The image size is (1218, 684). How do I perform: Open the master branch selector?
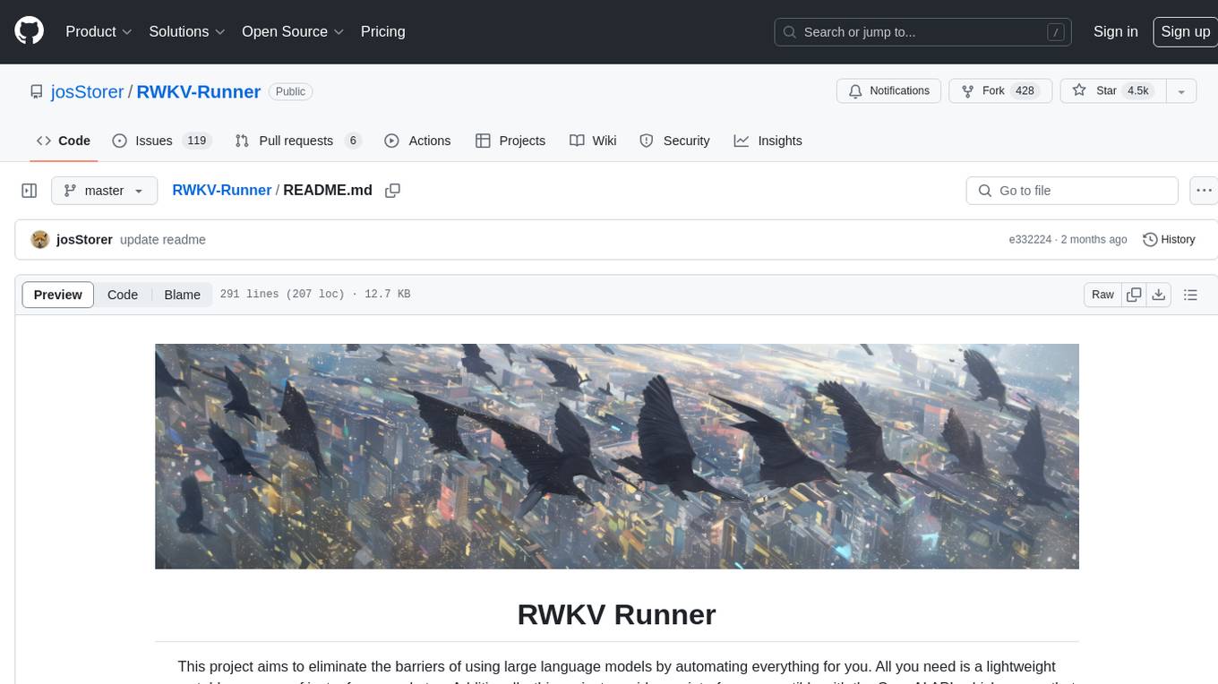[105, 191]
